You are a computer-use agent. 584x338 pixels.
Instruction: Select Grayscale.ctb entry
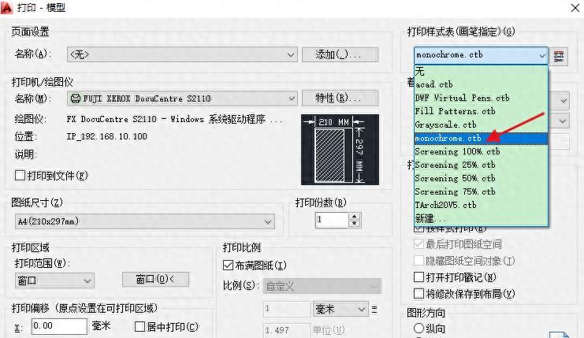481,124
